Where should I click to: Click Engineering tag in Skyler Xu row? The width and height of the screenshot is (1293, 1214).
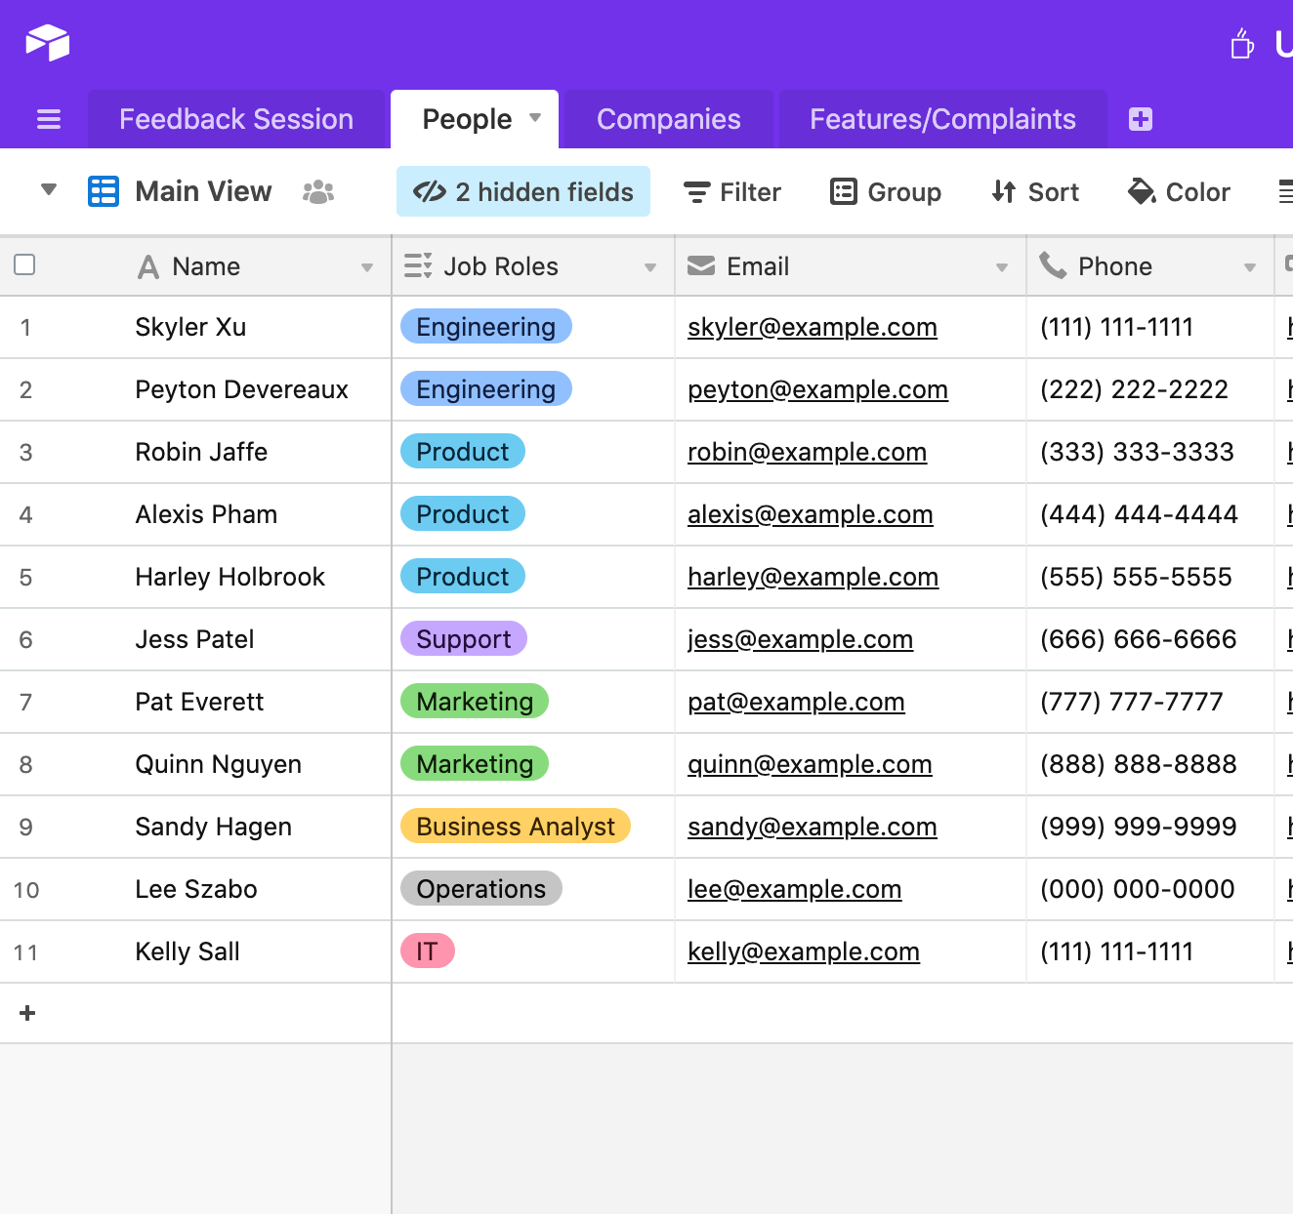point(486,327)
